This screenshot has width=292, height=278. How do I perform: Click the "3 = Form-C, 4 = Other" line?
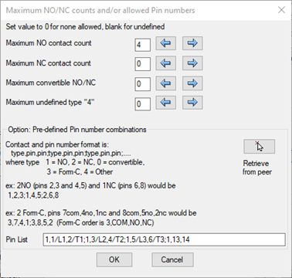click(80, 172)
